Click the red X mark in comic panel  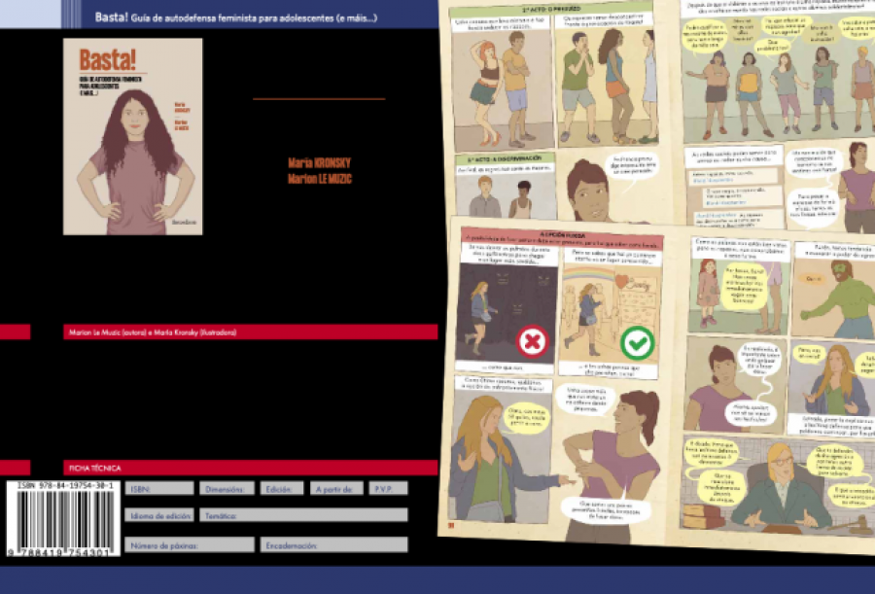(x=533, y=341)
